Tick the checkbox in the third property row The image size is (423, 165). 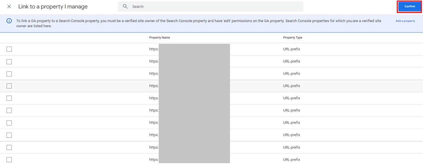[9, 74]
